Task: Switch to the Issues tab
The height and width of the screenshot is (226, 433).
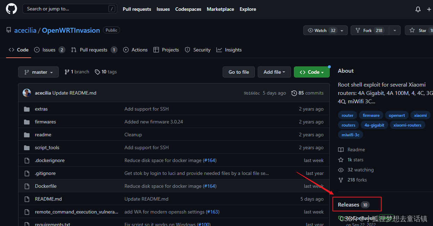Action: [49, 50]
